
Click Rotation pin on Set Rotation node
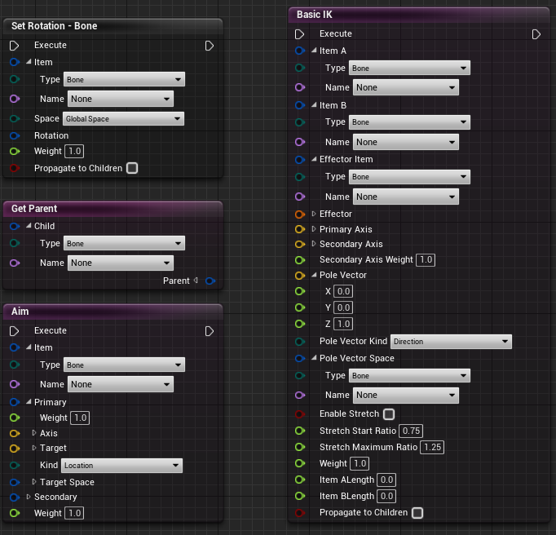pos(14,135)
